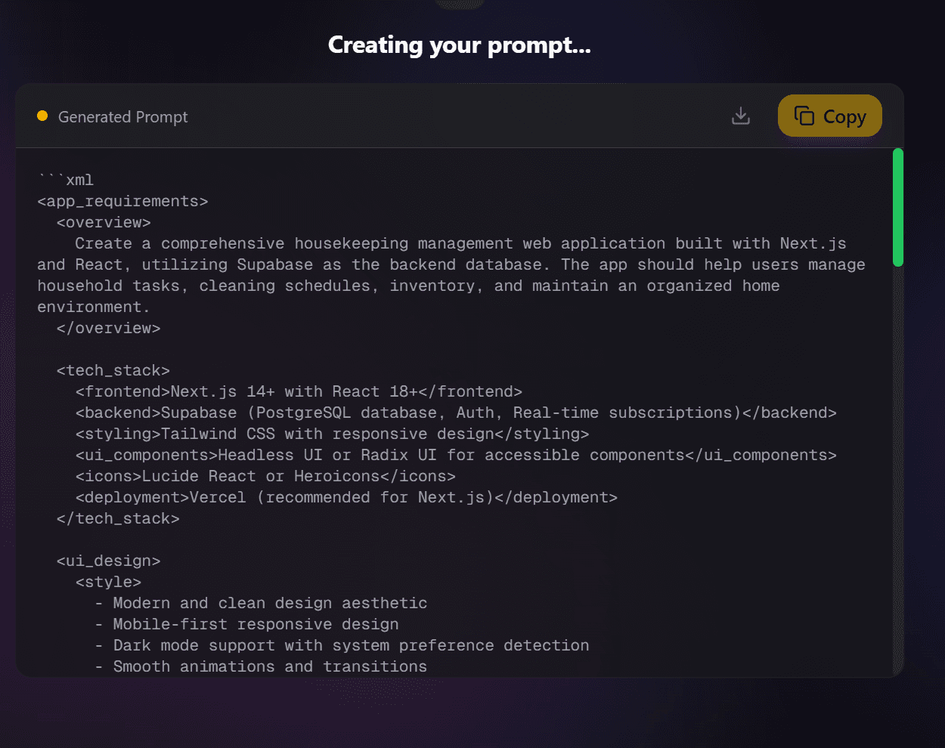
Task: Click the '<ui_components>Headless UI or Radix UI' line
Action: coord(456,456)
